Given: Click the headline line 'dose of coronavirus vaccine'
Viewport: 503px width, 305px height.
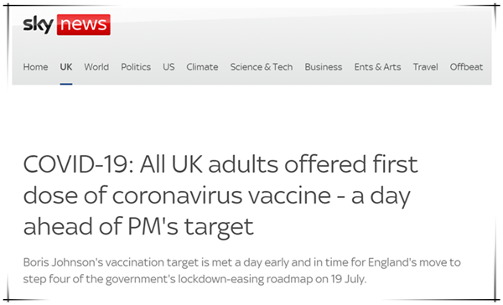Looking at the screenshot, I should pyautogui.click(x=177, y=195).
